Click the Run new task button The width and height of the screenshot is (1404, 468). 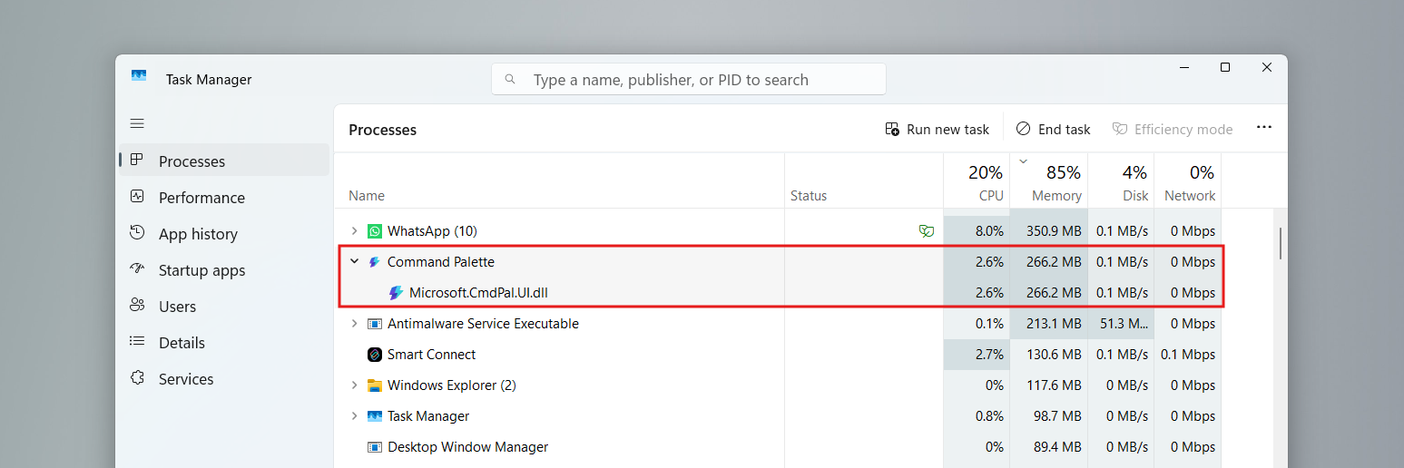tap(938, 130)
